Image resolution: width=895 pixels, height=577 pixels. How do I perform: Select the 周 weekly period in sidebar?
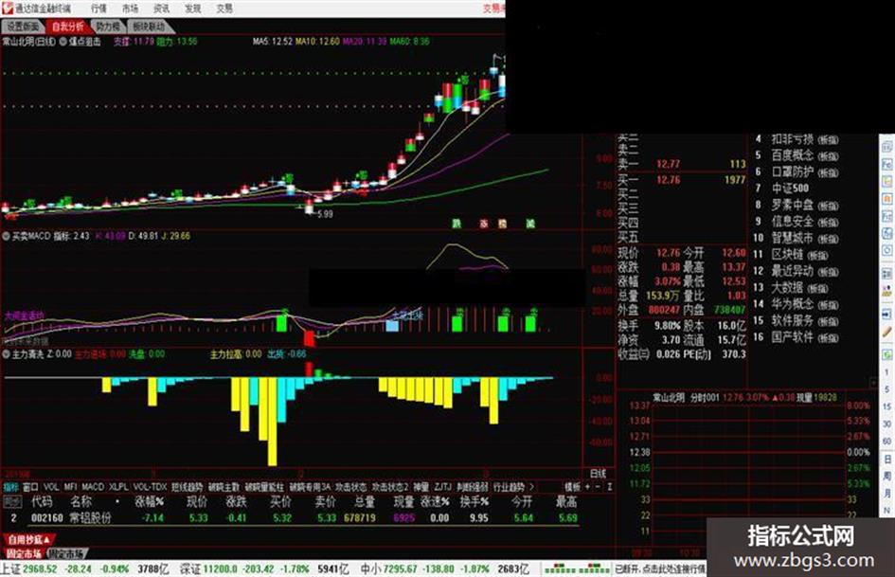pyautogui.click(x=887, y=476)
